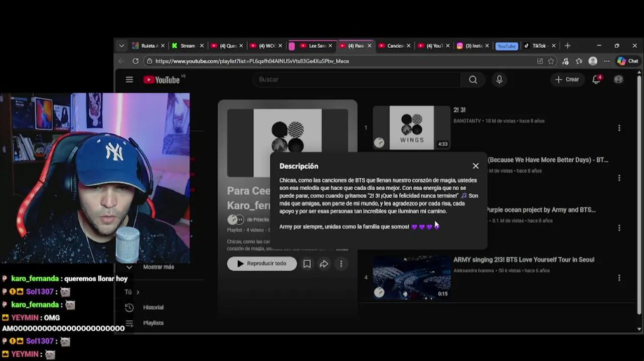The width and height of the screenshot is (644, 361).
Task: Click the magnifying glass search button
Action: coord(473,80)
